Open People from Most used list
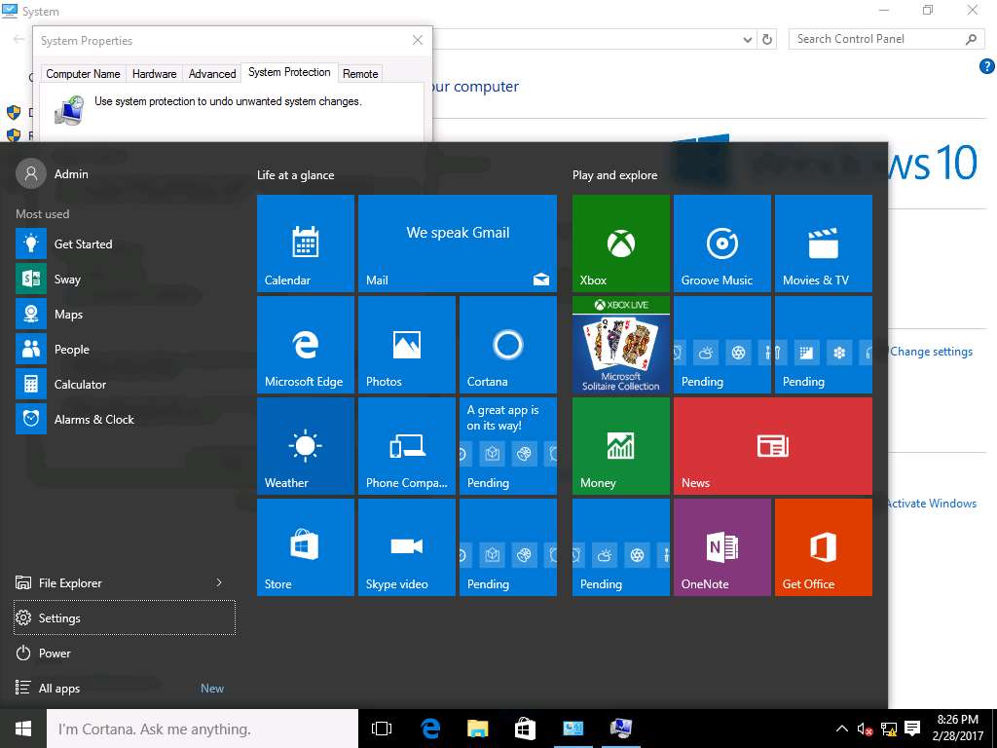 (x=125, y=350)
